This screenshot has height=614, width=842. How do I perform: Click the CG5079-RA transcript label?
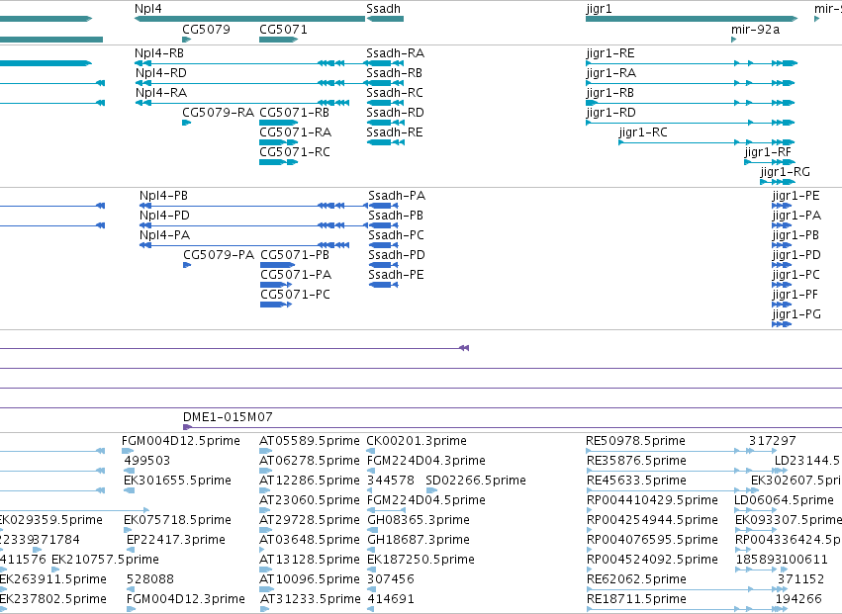coord(218,113)
